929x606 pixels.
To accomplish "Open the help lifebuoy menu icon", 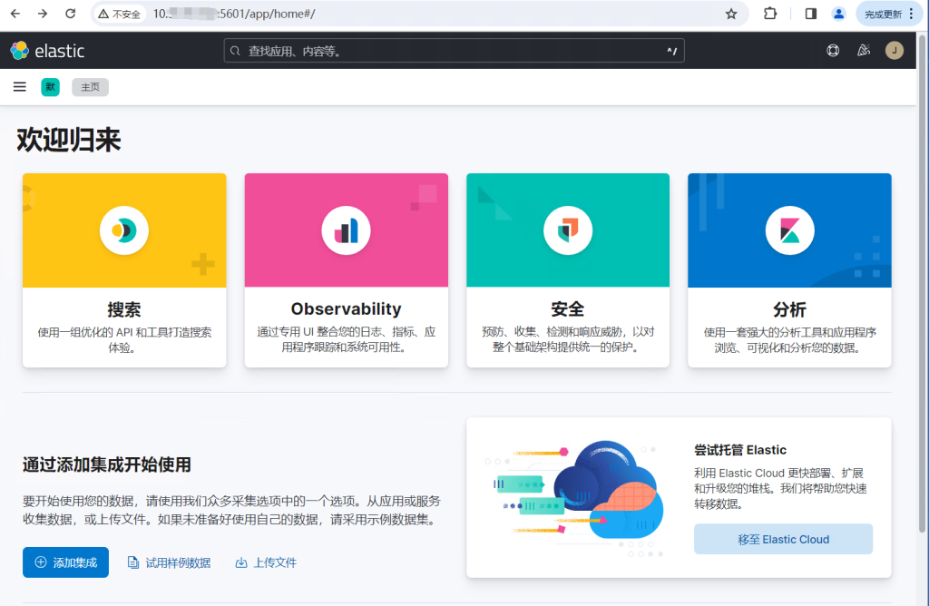I will click(x=833, y=51).
